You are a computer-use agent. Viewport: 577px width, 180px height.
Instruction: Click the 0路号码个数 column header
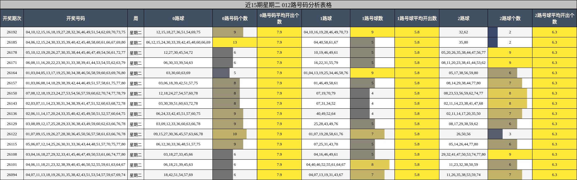(x=235, y=18)
